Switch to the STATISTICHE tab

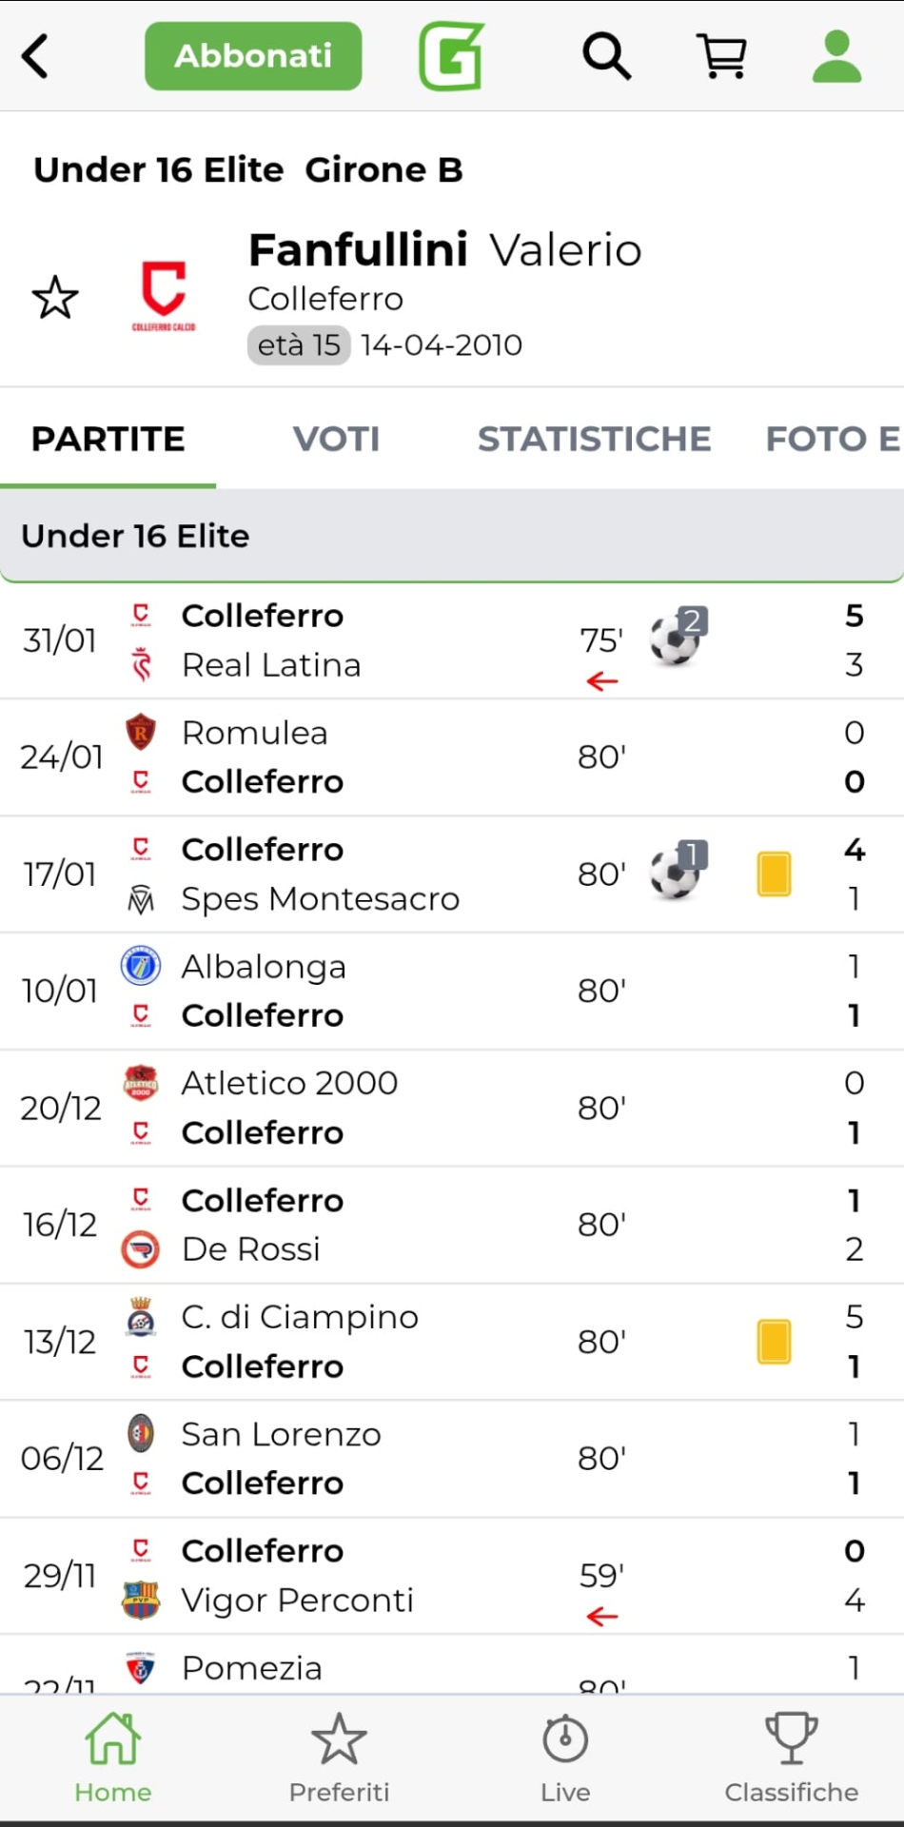coord(594,439)
